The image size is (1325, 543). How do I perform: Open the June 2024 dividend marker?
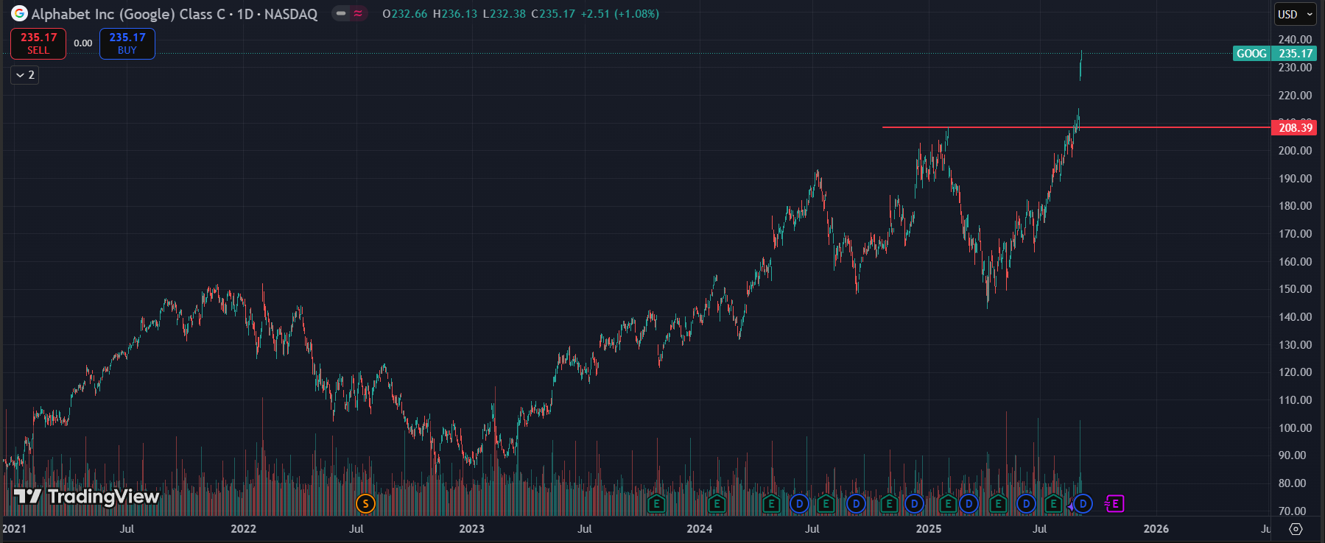pyautogui.click(x=799, y=504)
